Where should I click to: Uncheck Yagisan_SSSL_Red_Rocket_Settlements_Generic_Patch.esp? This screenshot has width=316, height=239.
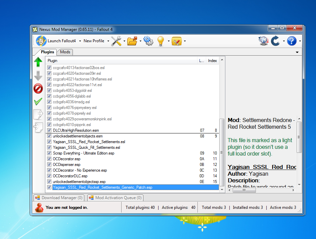point(49,187)
